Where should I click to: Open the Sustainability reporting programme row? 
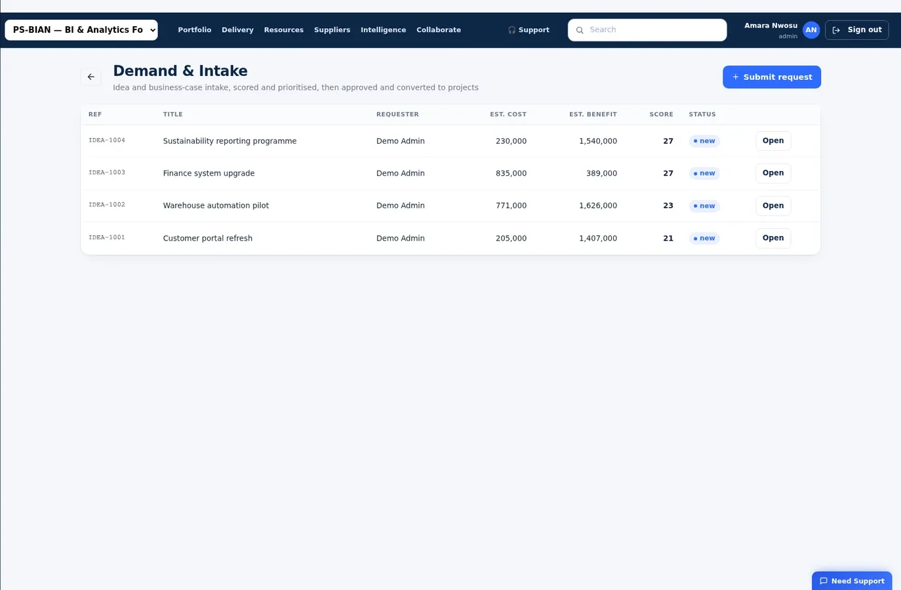[x=773, y=141]
